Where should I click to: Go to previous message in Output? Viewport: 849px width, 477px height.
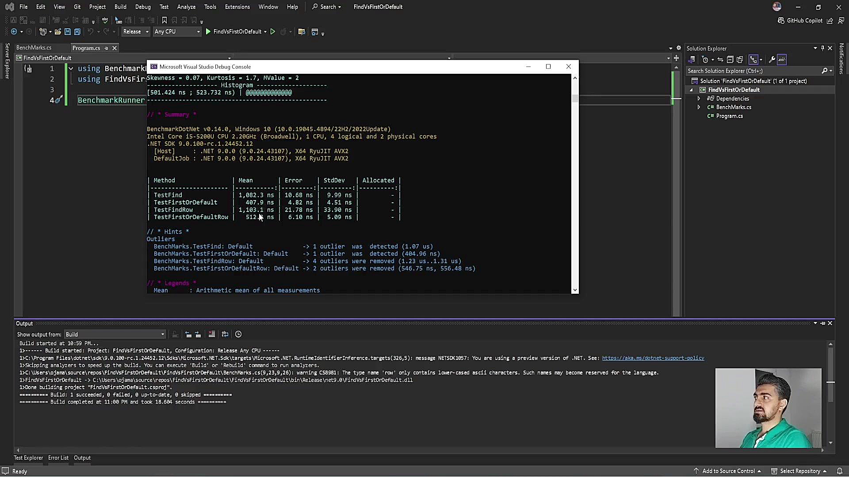tap(188, 334)
